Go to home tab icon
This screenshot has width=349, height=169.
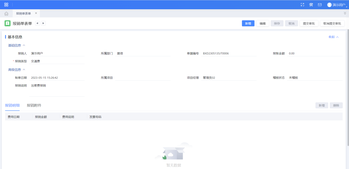point(6,13)
